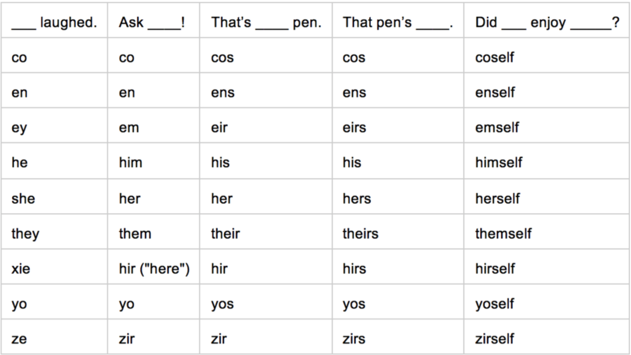
Task: Click the cell reading "eirs"
Action: click(355, 128)
